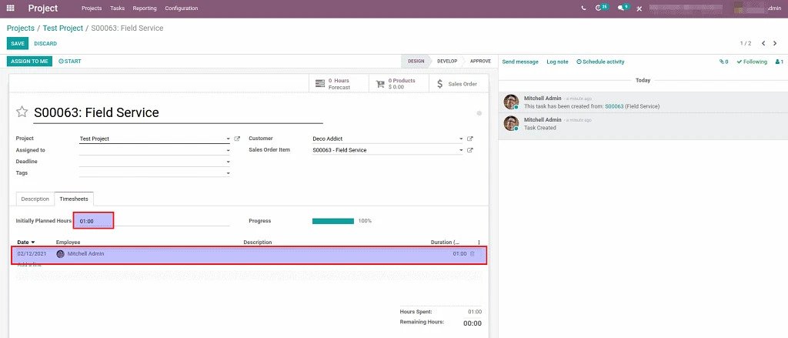The height and width of the screenshot is (338, 788).
Task: Click the attachments paperclip counter
Action: pos(723,62)
